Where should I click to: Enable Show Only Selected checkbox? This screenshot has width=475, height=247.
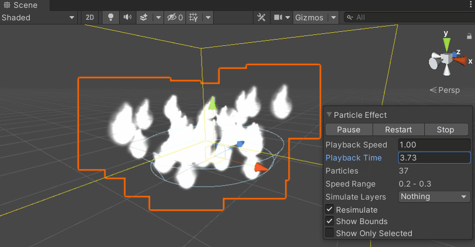click(330, 233)
